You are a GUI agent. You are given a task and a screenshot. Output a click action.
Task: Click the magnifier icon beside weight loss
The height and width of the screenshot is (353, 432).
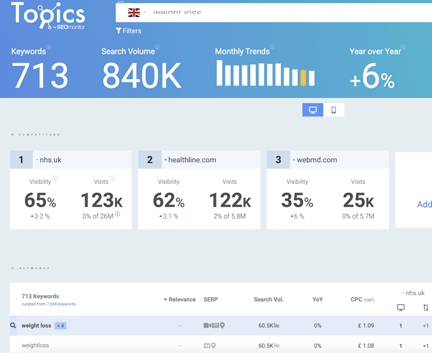click(13, 325)
